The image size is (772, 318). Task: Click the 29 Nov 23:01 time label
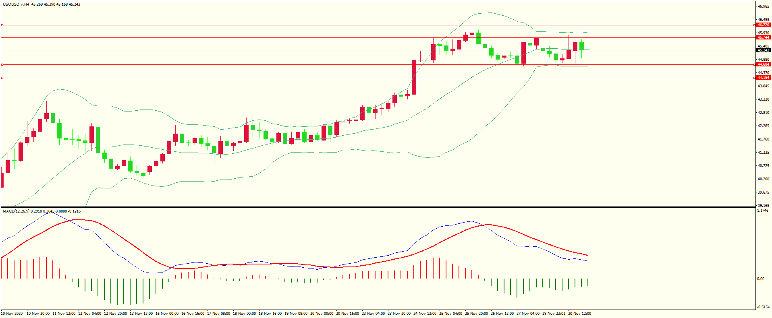click(554, 314)
